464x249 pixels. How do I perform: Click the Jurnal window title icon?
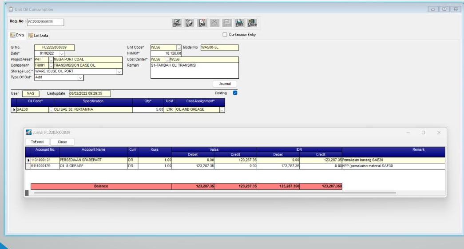coord(29,132)
